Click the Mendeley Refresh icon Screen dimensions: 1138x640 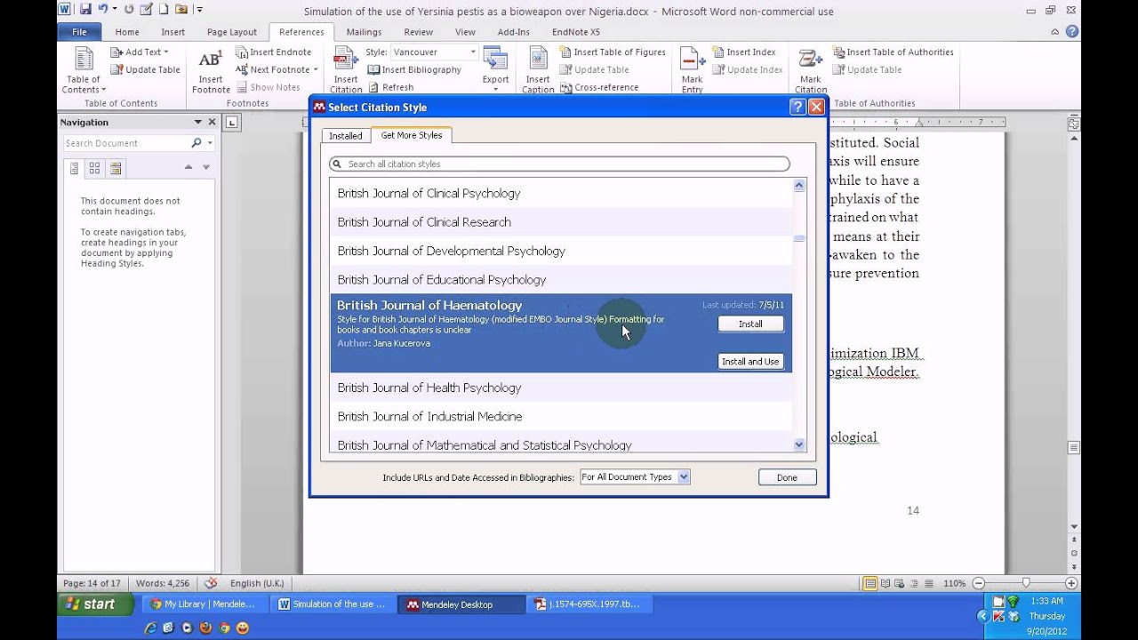click(x=373, y=87)
